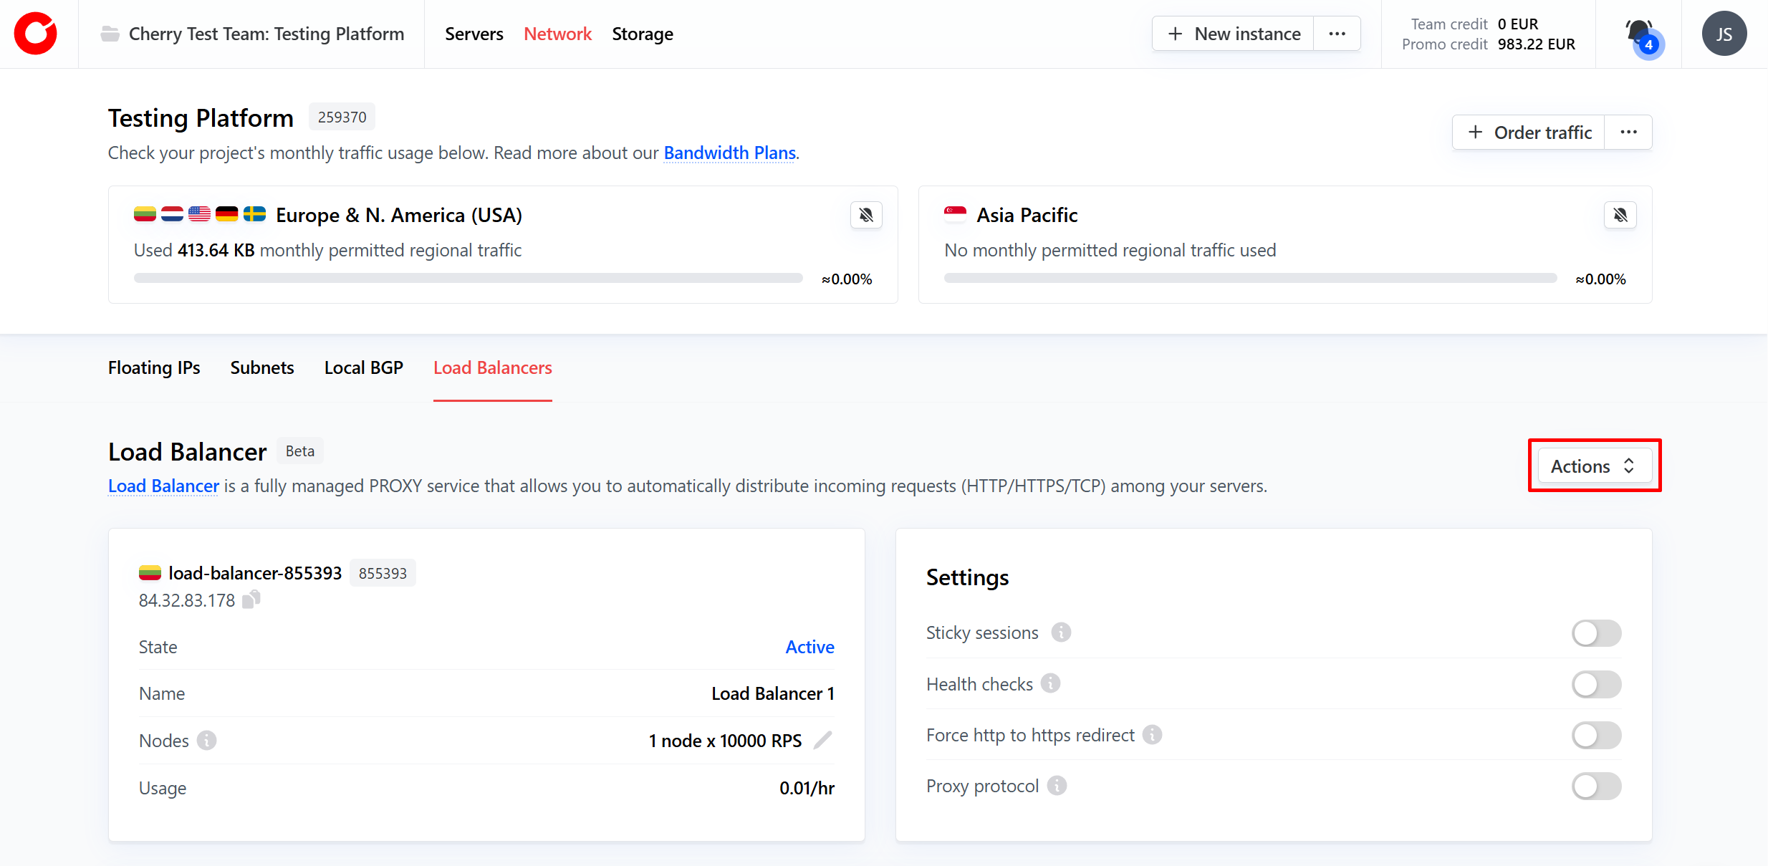
Task: Click the Cherry Servers logo icon
Action: pos(36,34)
